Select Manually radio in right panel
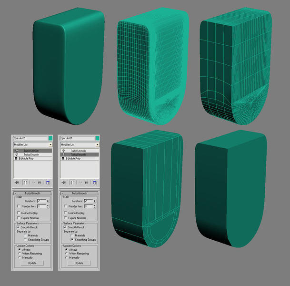This screenshot has width=290, height=286. pos(66,257)
